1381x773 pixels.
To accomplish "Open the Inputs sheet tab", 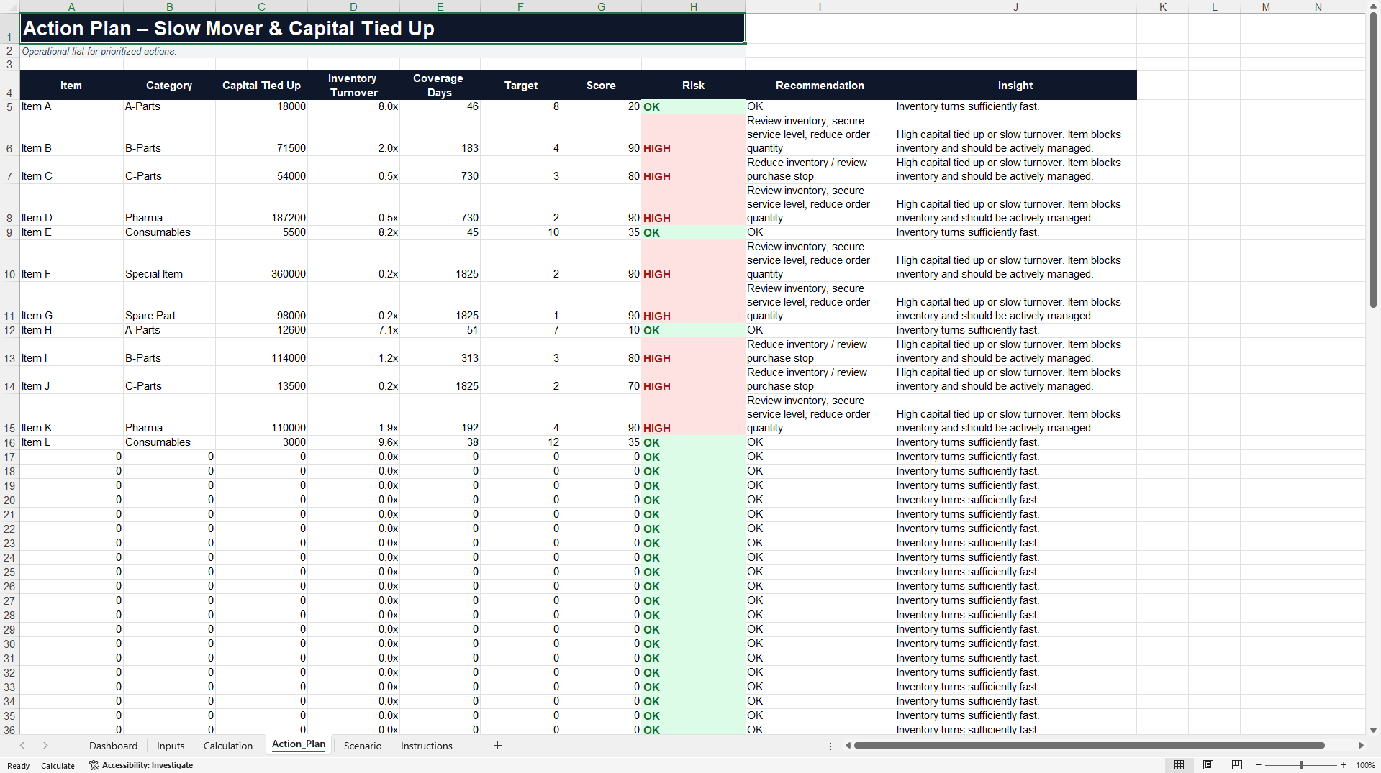I will coord(171,746).
